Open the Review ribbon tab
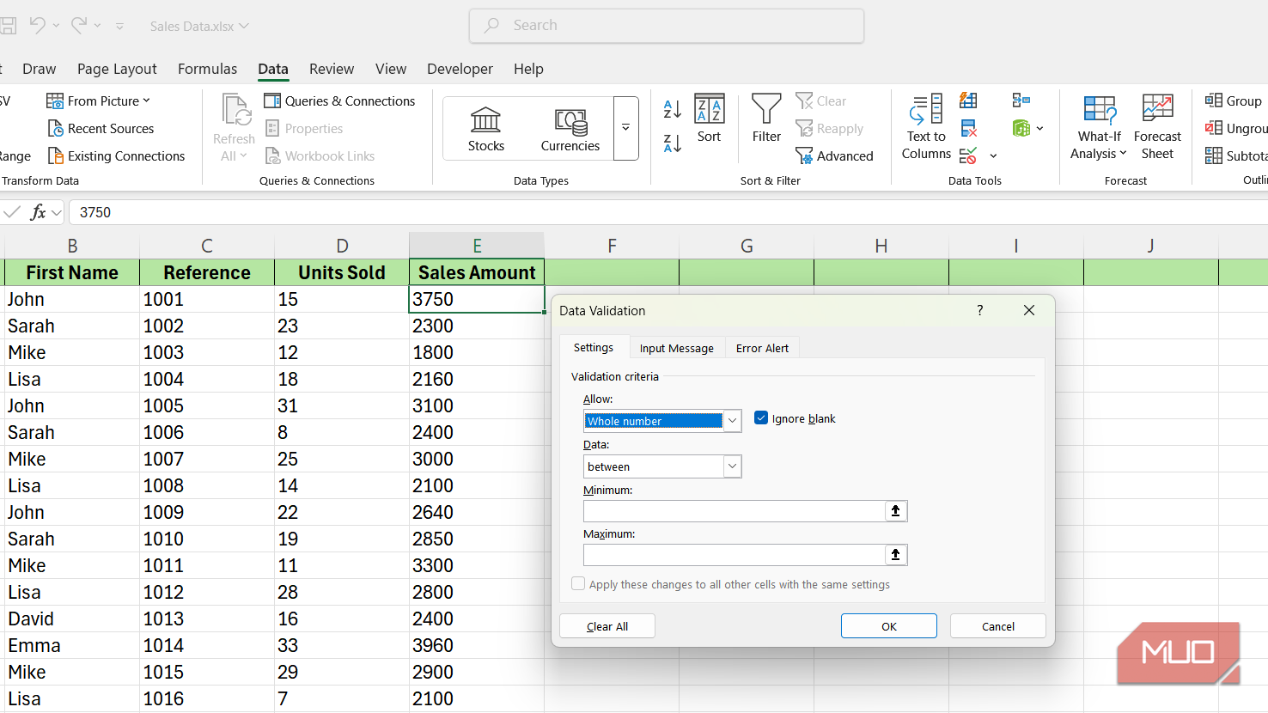1268x713 pixels. tap(332, 69)
